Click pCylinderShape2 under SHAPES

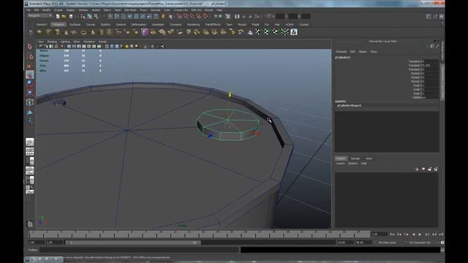pyautogui.click(x=350, y=105)
